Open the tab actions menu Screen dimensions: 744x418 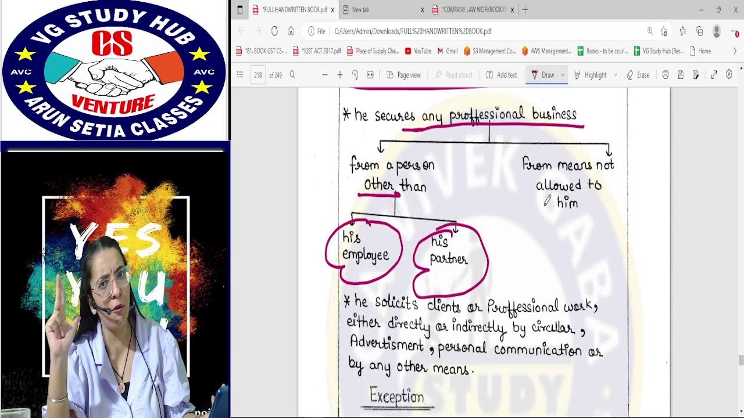click(240, 10)
